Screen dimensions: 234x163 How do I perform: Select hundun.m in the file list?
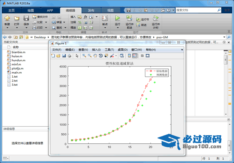click(x=16, y=60)
